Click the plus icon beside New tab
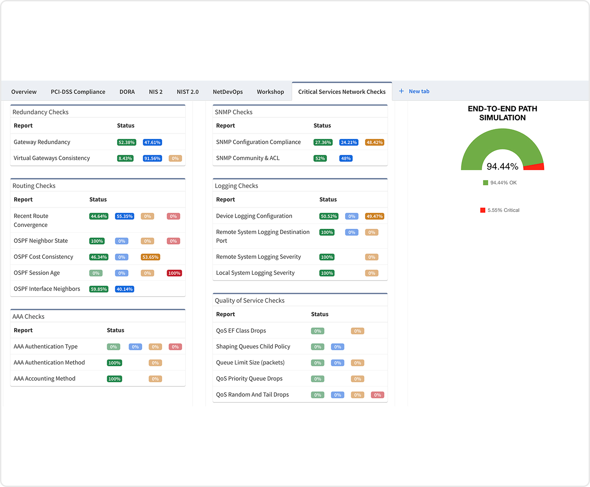This screenshot has height=487, width=590. pos(401,91)
